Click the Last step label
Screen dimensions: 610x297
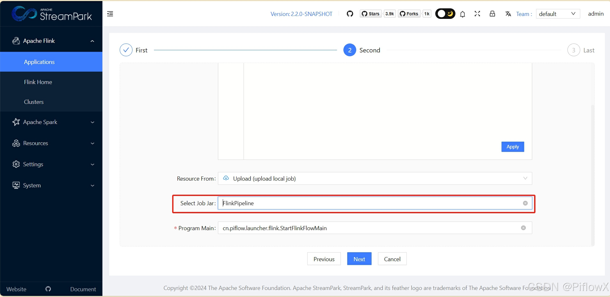589,50
